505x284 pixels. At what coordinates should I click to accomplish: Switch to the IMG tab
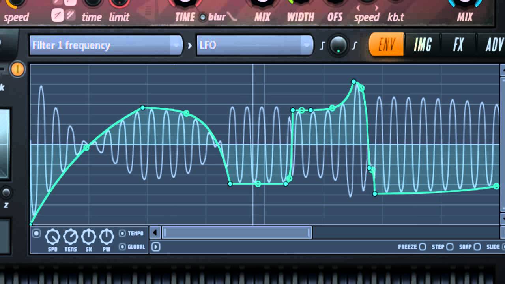[423, 45]
